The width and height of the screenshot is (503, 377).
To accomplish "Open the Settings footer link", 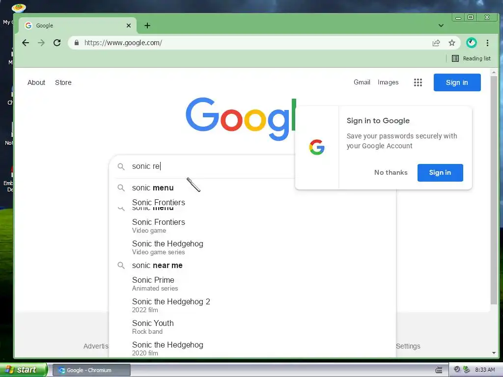I will coord(408,346).
